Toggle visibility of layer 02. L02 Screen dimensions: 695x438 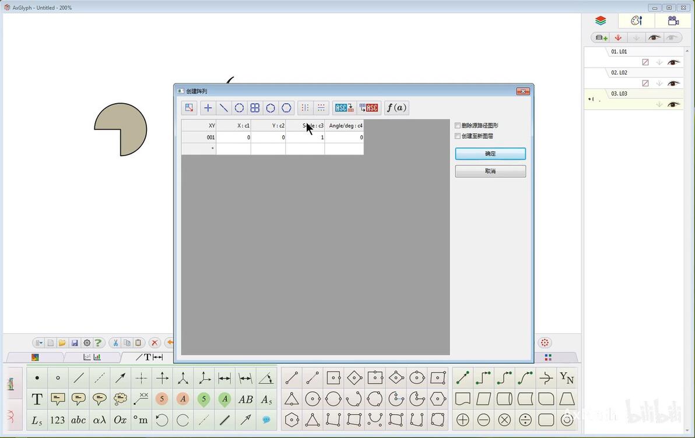(x=673, y=83)
